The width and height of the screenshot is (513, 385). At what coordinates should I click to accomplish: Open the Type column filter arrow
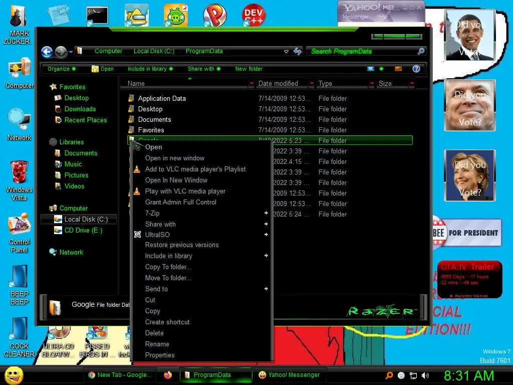[372, 84]
